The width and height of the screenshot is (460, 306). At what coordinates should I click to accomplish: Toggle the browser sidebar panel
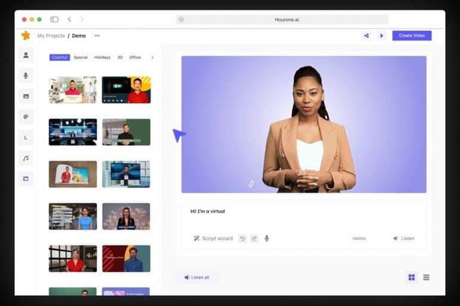coord(54,20)
